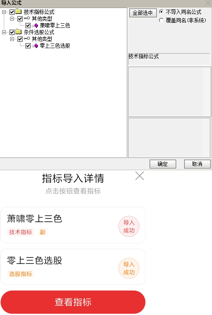Toggle the 萧啸零上三色 checkbox
Viewport: 212px width, 315px height.
28,25
